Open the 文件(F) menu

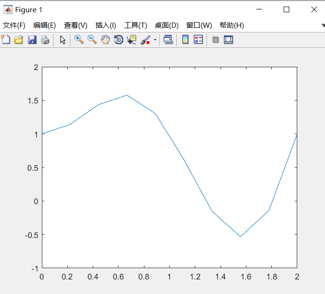14,25
